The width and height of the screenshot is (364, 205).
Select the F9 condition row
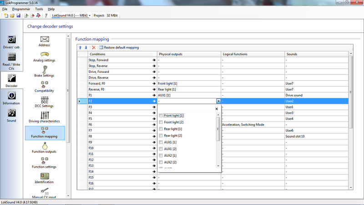122,142
